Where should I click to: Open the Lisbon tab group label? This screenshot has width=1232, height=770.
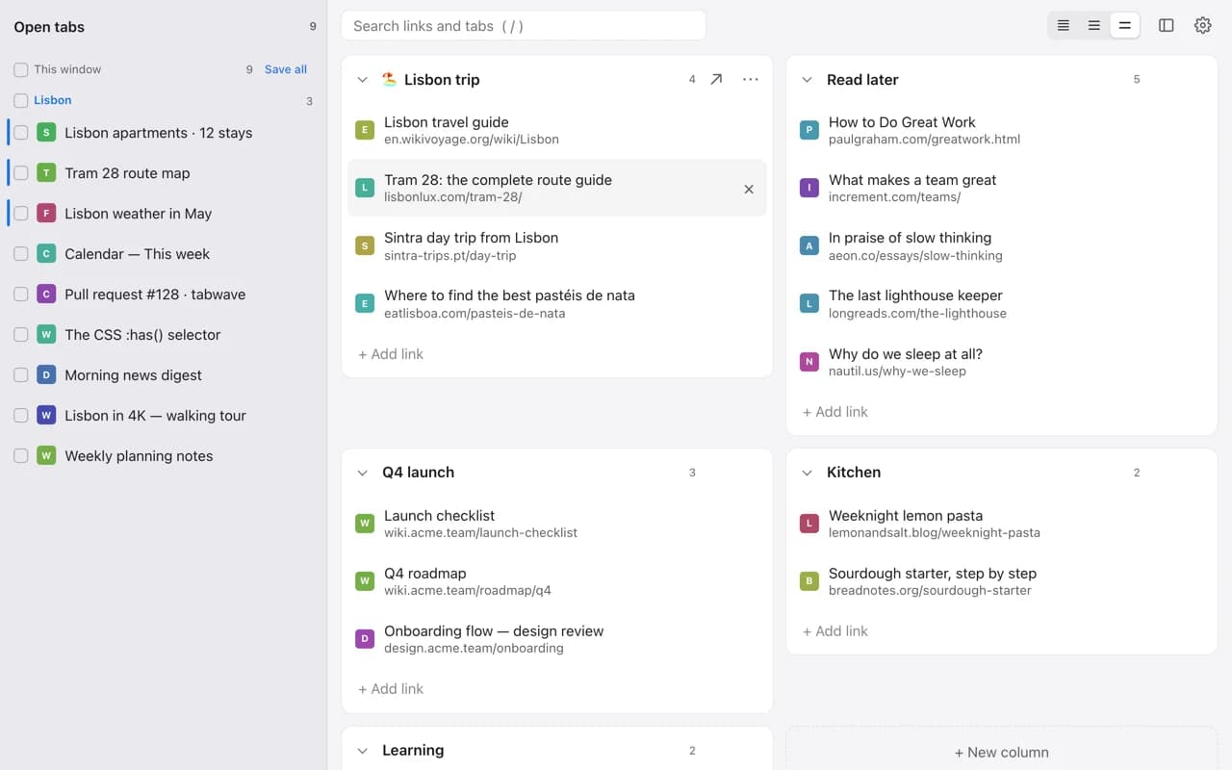coord(53,100)
